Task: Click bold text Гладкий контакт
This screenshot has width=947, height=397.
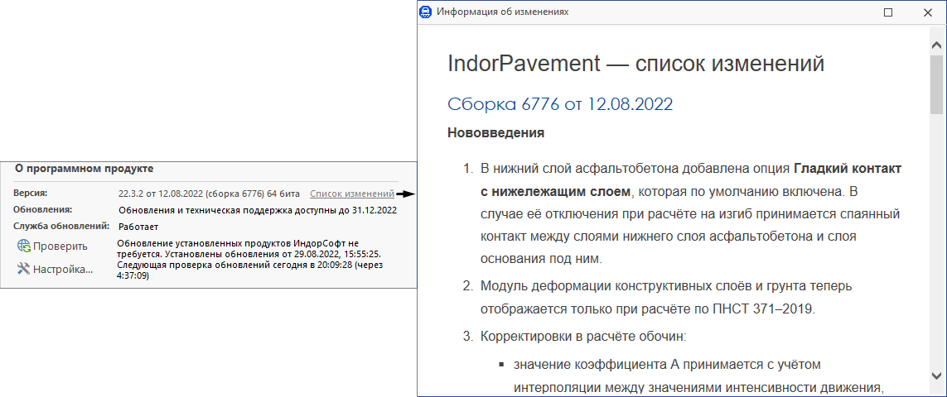Action: click(x=848, y=167)
